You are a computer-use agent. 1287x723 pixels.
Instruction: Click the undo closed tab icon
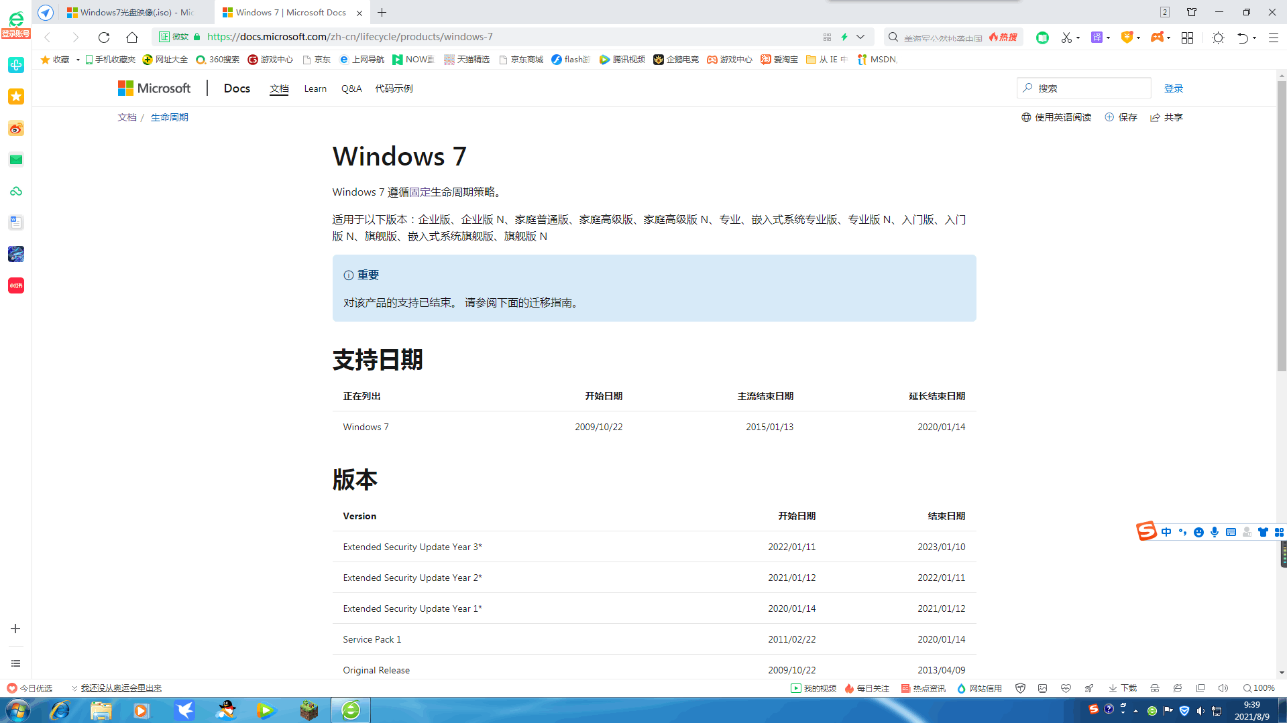coord(1242,38)
